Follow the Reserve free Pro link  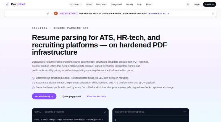tap(159, 13)
